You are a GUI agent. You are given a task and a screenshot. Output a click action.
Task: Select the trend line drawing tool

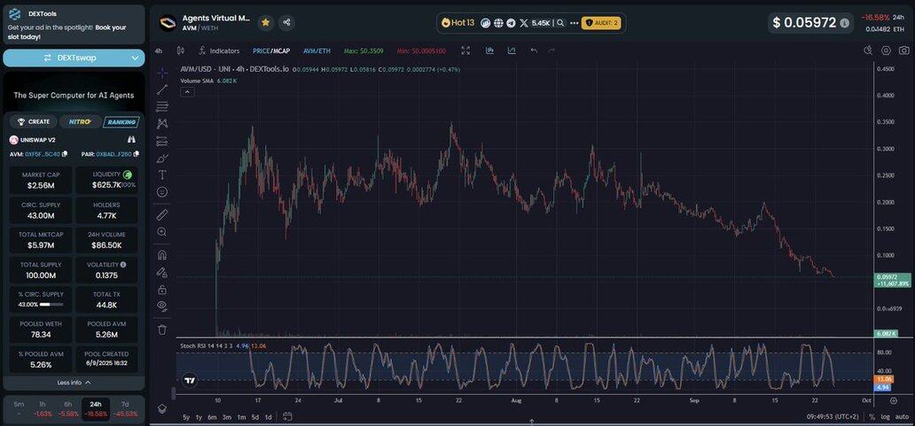(x=162, y=89)
